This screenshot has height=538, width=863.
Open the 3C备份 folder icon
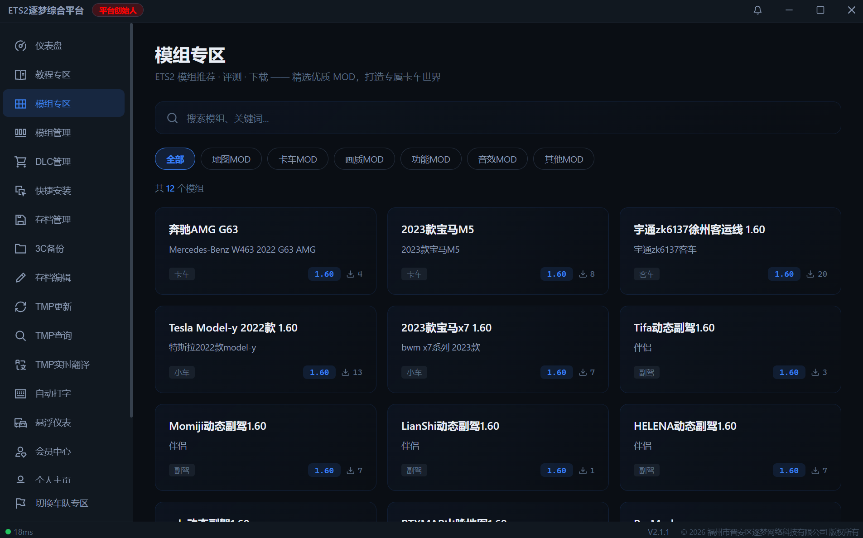click(x=20, y=249)
